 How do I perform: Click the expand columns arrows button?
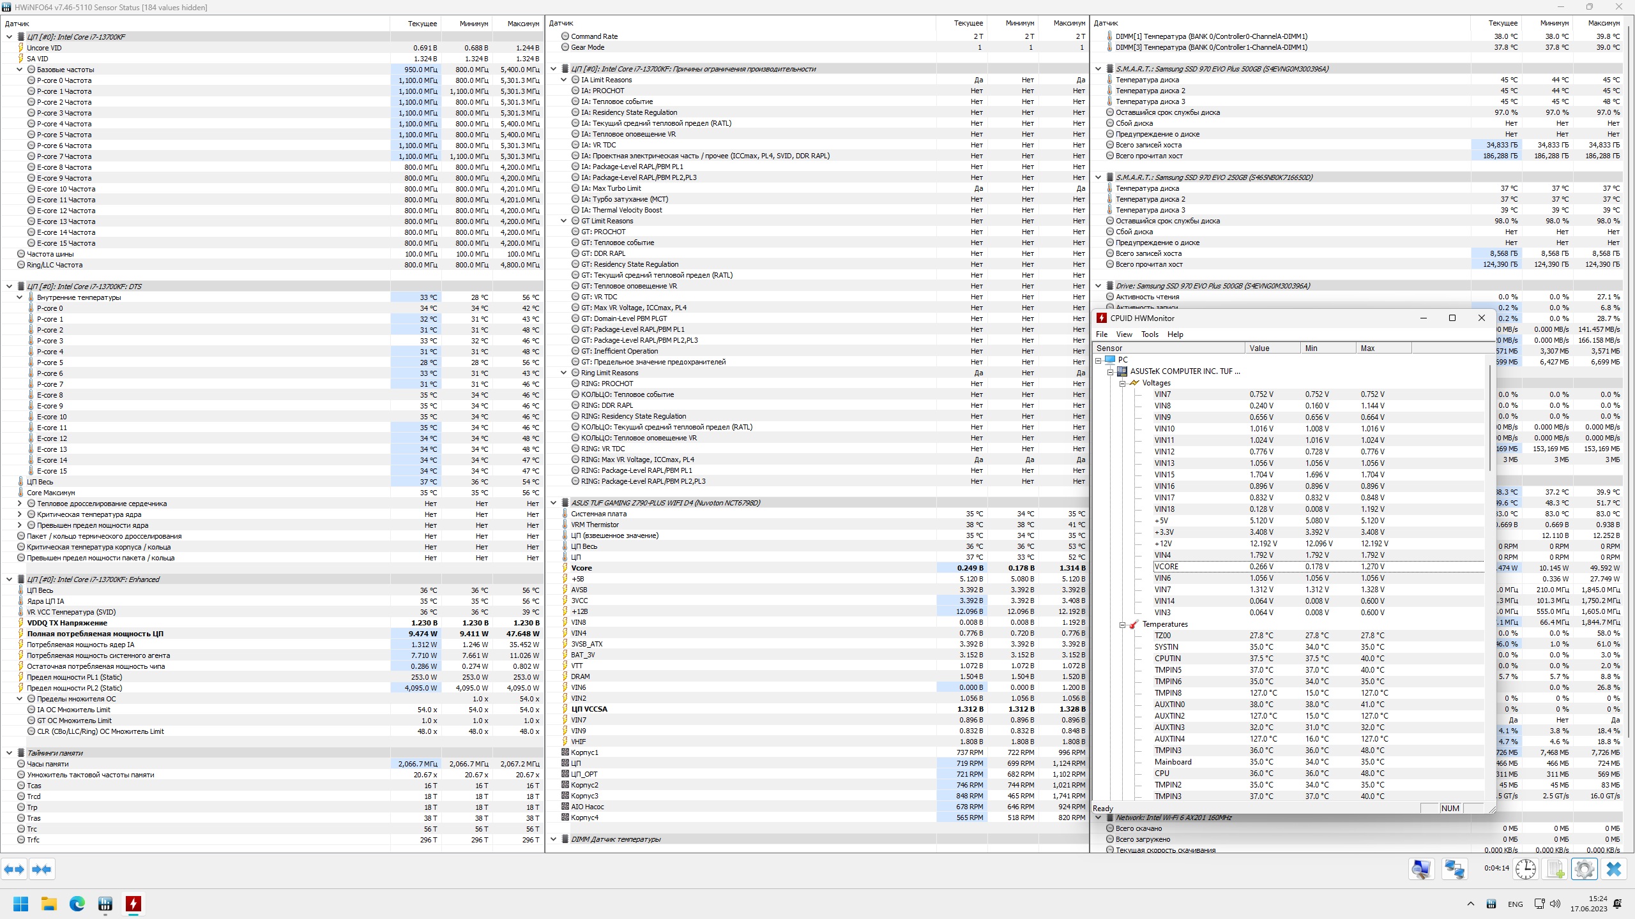tap(14, 869)
